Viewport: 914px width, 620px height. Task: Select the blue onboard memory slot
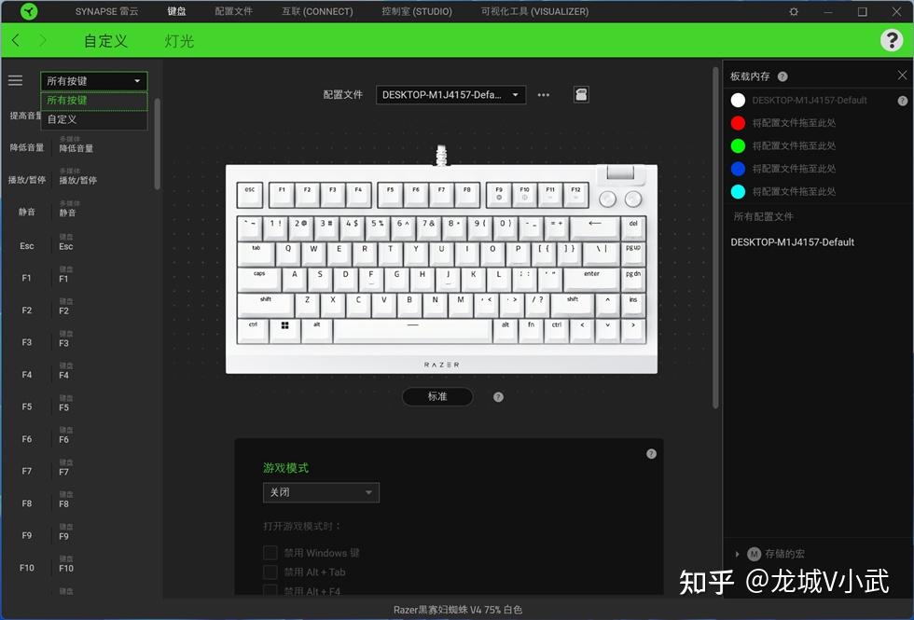point(738,169)
